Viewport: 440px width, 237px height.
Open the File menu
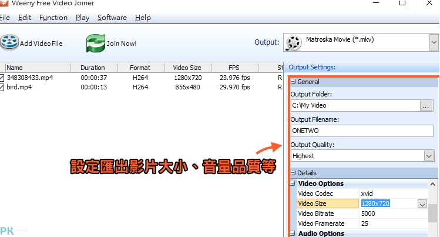click(5, 18)
